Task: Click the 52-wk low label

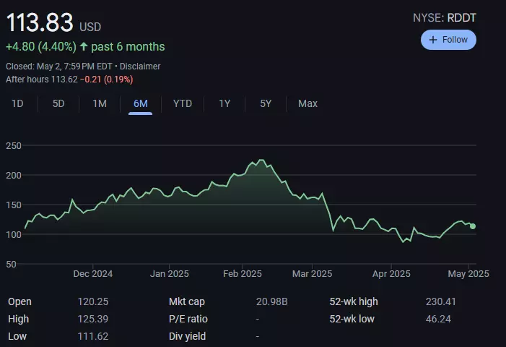Action: (x=352, y=320)
